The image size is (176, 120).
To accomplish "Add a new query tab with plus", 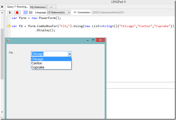I will click(x=51, y=7).
